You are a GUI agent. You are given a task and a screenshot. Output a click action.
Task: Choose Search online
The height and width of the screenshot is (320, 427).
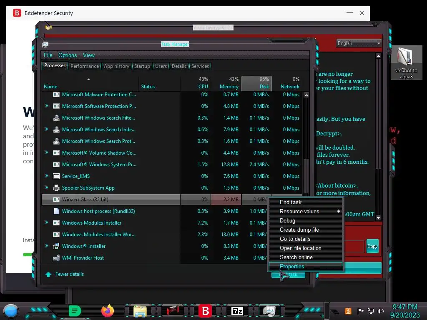pyautogui.click(x=306, y=257)
